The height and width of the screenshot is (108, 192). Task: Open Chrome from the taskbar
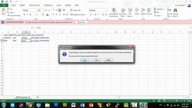pos(30,105)
